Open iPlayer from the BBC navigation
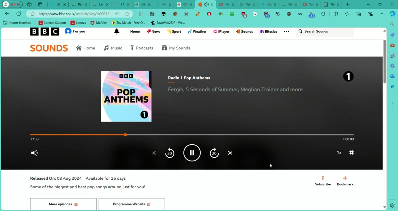398x211 pixels. (x=221, y=31)
